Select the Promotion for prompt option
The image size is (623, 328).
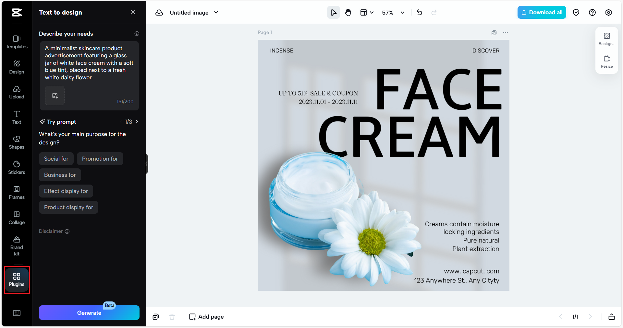pos(100,159)
